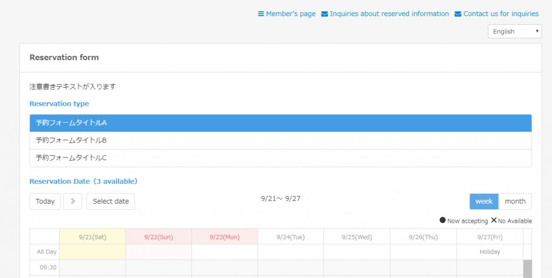
Task: Click the next week chevron arrow
Action: 73,201
